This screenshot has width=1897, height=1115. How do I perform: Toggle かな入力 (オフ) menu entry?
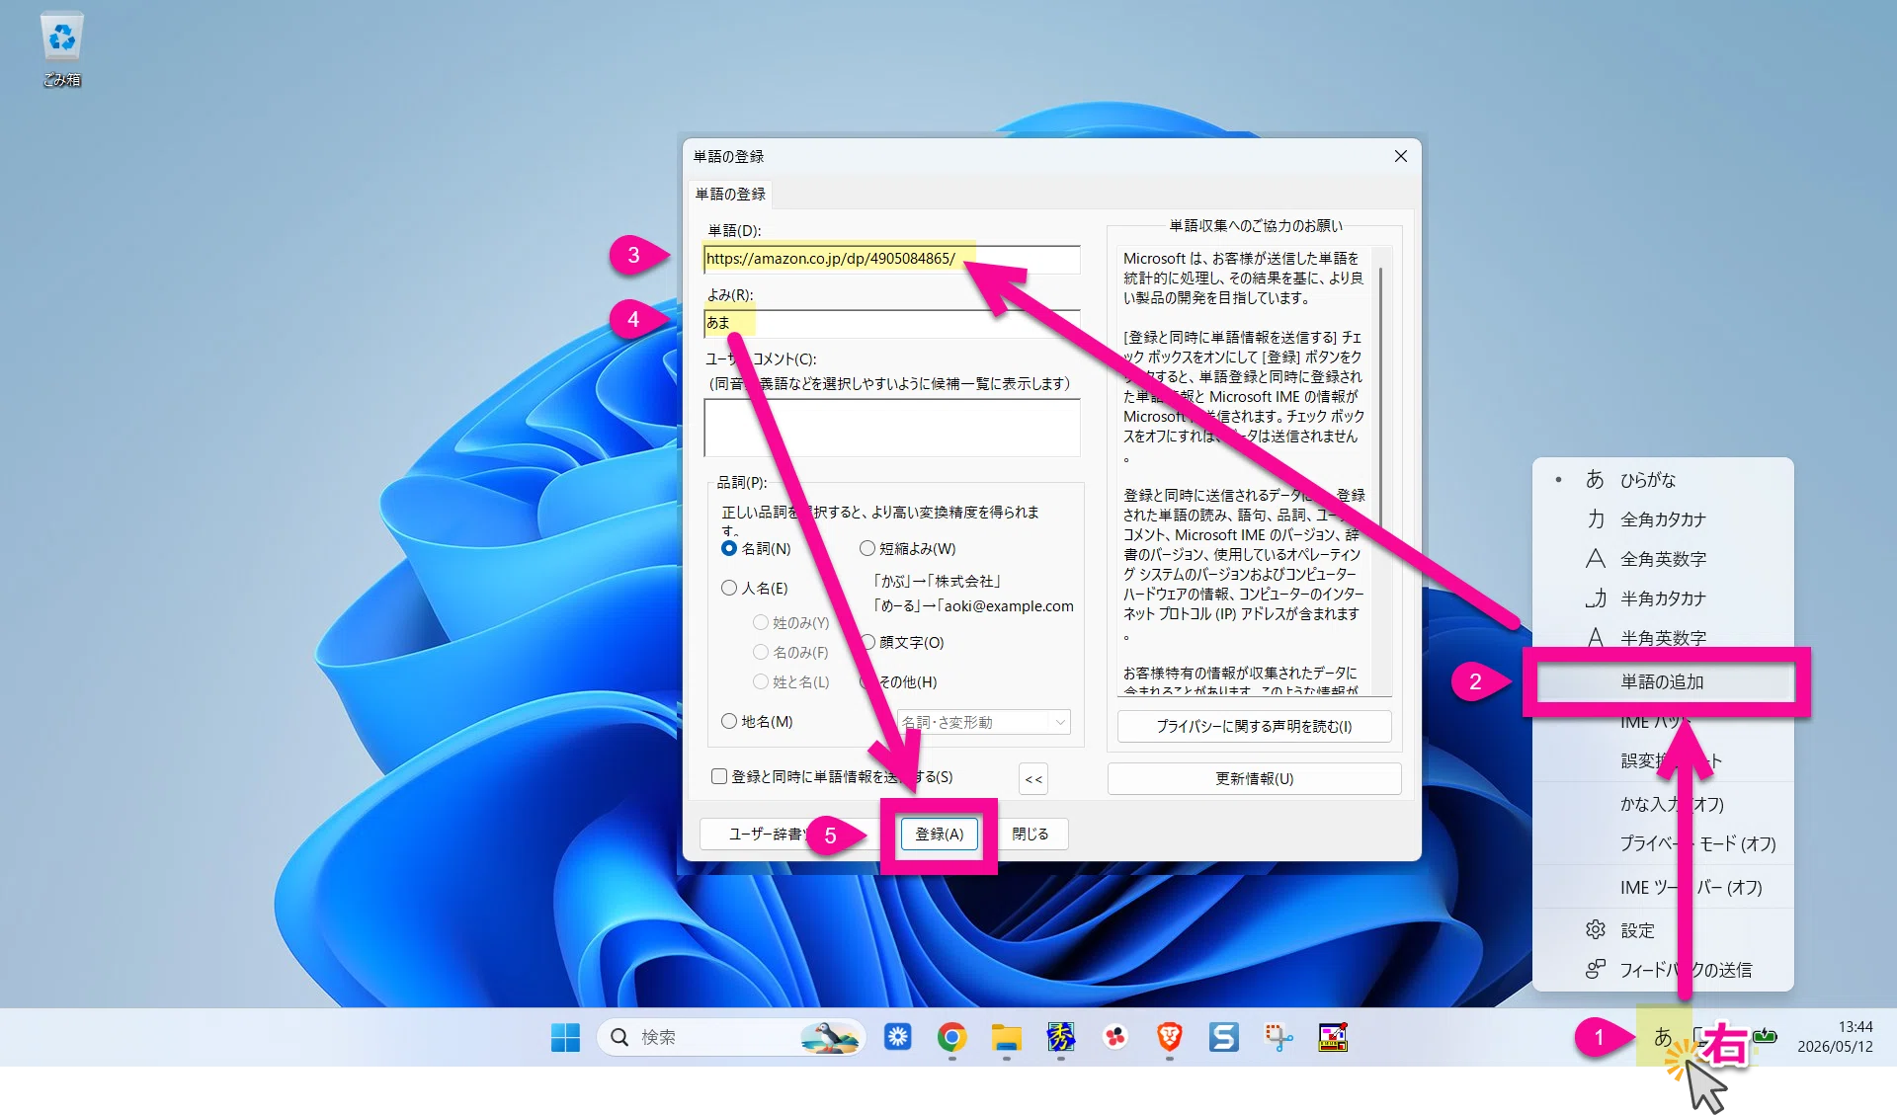point(1663,804)
